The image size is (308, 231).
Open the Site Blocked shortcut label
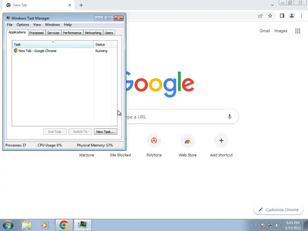tap(120, 155)
